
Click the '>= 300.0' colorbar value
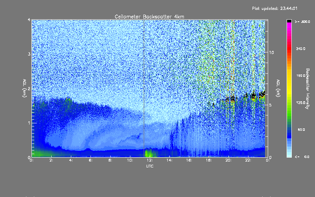tap(302, 22)
